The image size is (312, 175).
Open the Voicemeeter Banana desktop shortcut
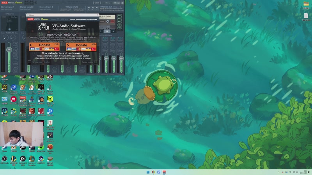[23, 100]
